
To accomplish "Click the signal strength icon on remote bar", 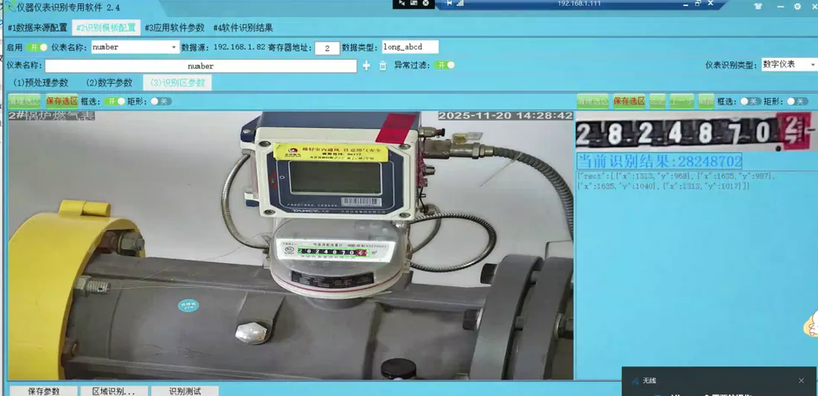I will click(x=460, y=3).
